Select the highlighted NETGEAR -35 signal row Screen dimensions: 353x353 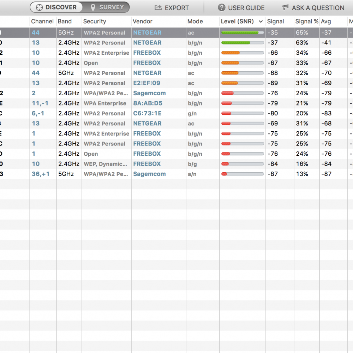click(x=176, y=32)
